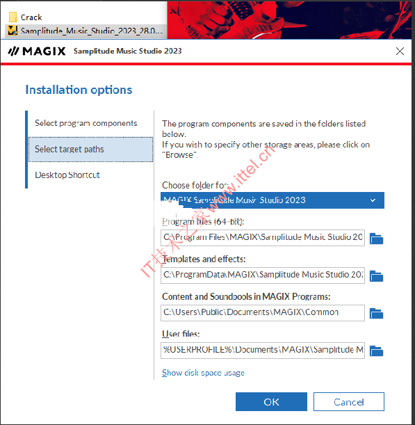This screenshot has width=415, height=425.
Task: Click the Templates and effects path field
Action: (x=263, y=275)
